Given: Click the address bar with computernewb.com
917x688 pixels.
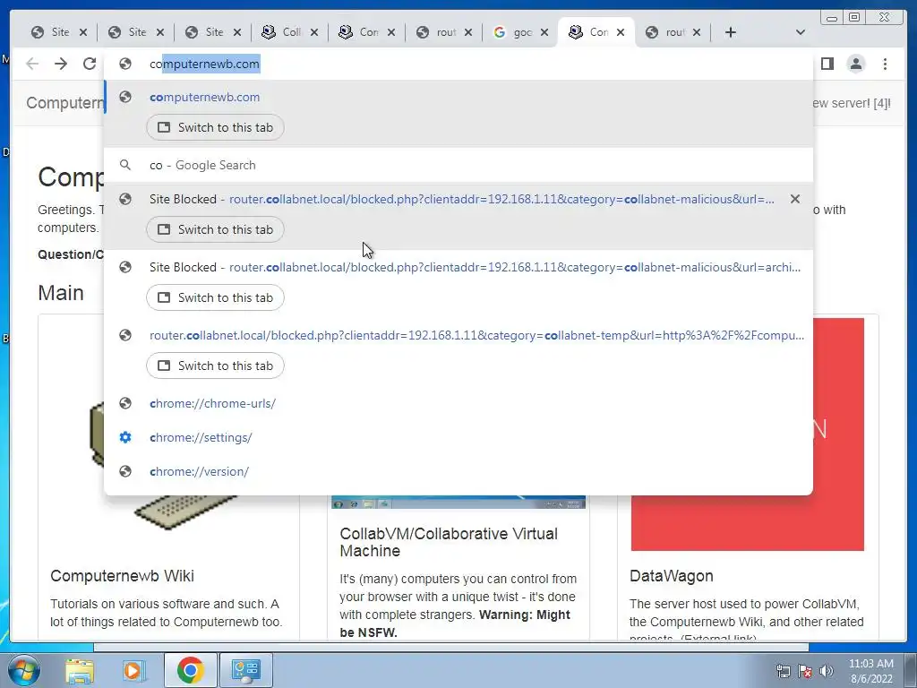Looking at the screenshot, I should click(458, 64).
